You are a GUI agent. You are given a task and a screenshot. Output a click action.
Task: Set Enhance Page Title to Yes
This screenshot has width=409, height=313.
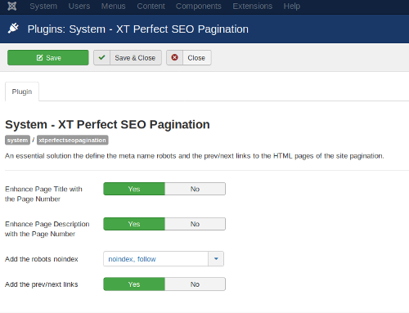(134, 189)
